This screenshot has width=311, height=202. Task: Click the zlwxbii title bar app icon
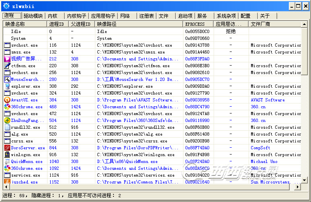pyautogui.click(x=6, y=6)
